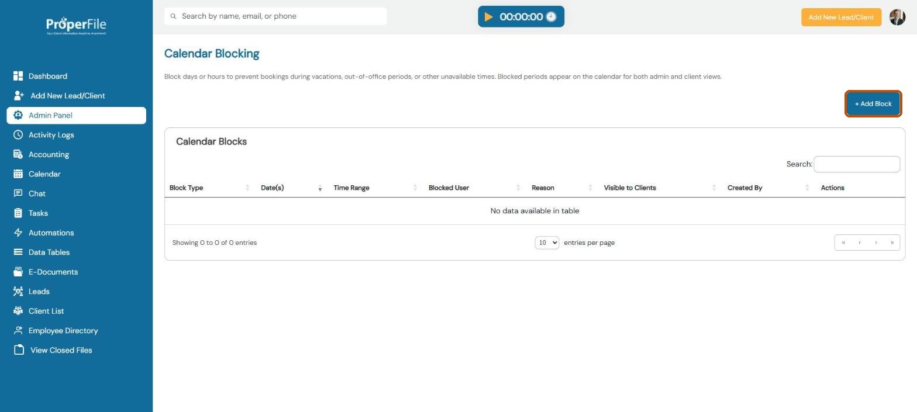Click the timer clock icon

pos(551,17)
